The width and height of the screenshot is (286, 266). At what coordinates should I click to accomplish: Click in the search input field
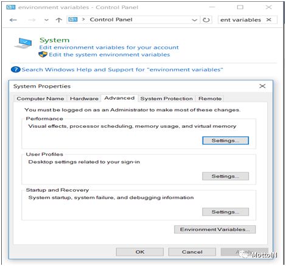[x=242, y=20]
